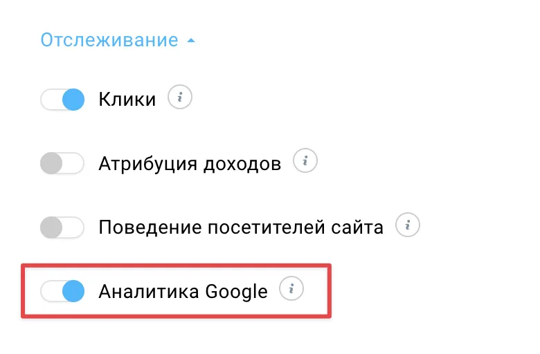Screen dimensions: 540x354
Task: Turn off the Аналитика Google toggle
Action: [62, 291]
